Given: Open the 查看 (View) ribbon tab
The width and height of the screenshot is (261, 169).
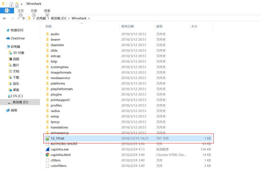Looking at the screenshot, I should click(x=47, y=11).
